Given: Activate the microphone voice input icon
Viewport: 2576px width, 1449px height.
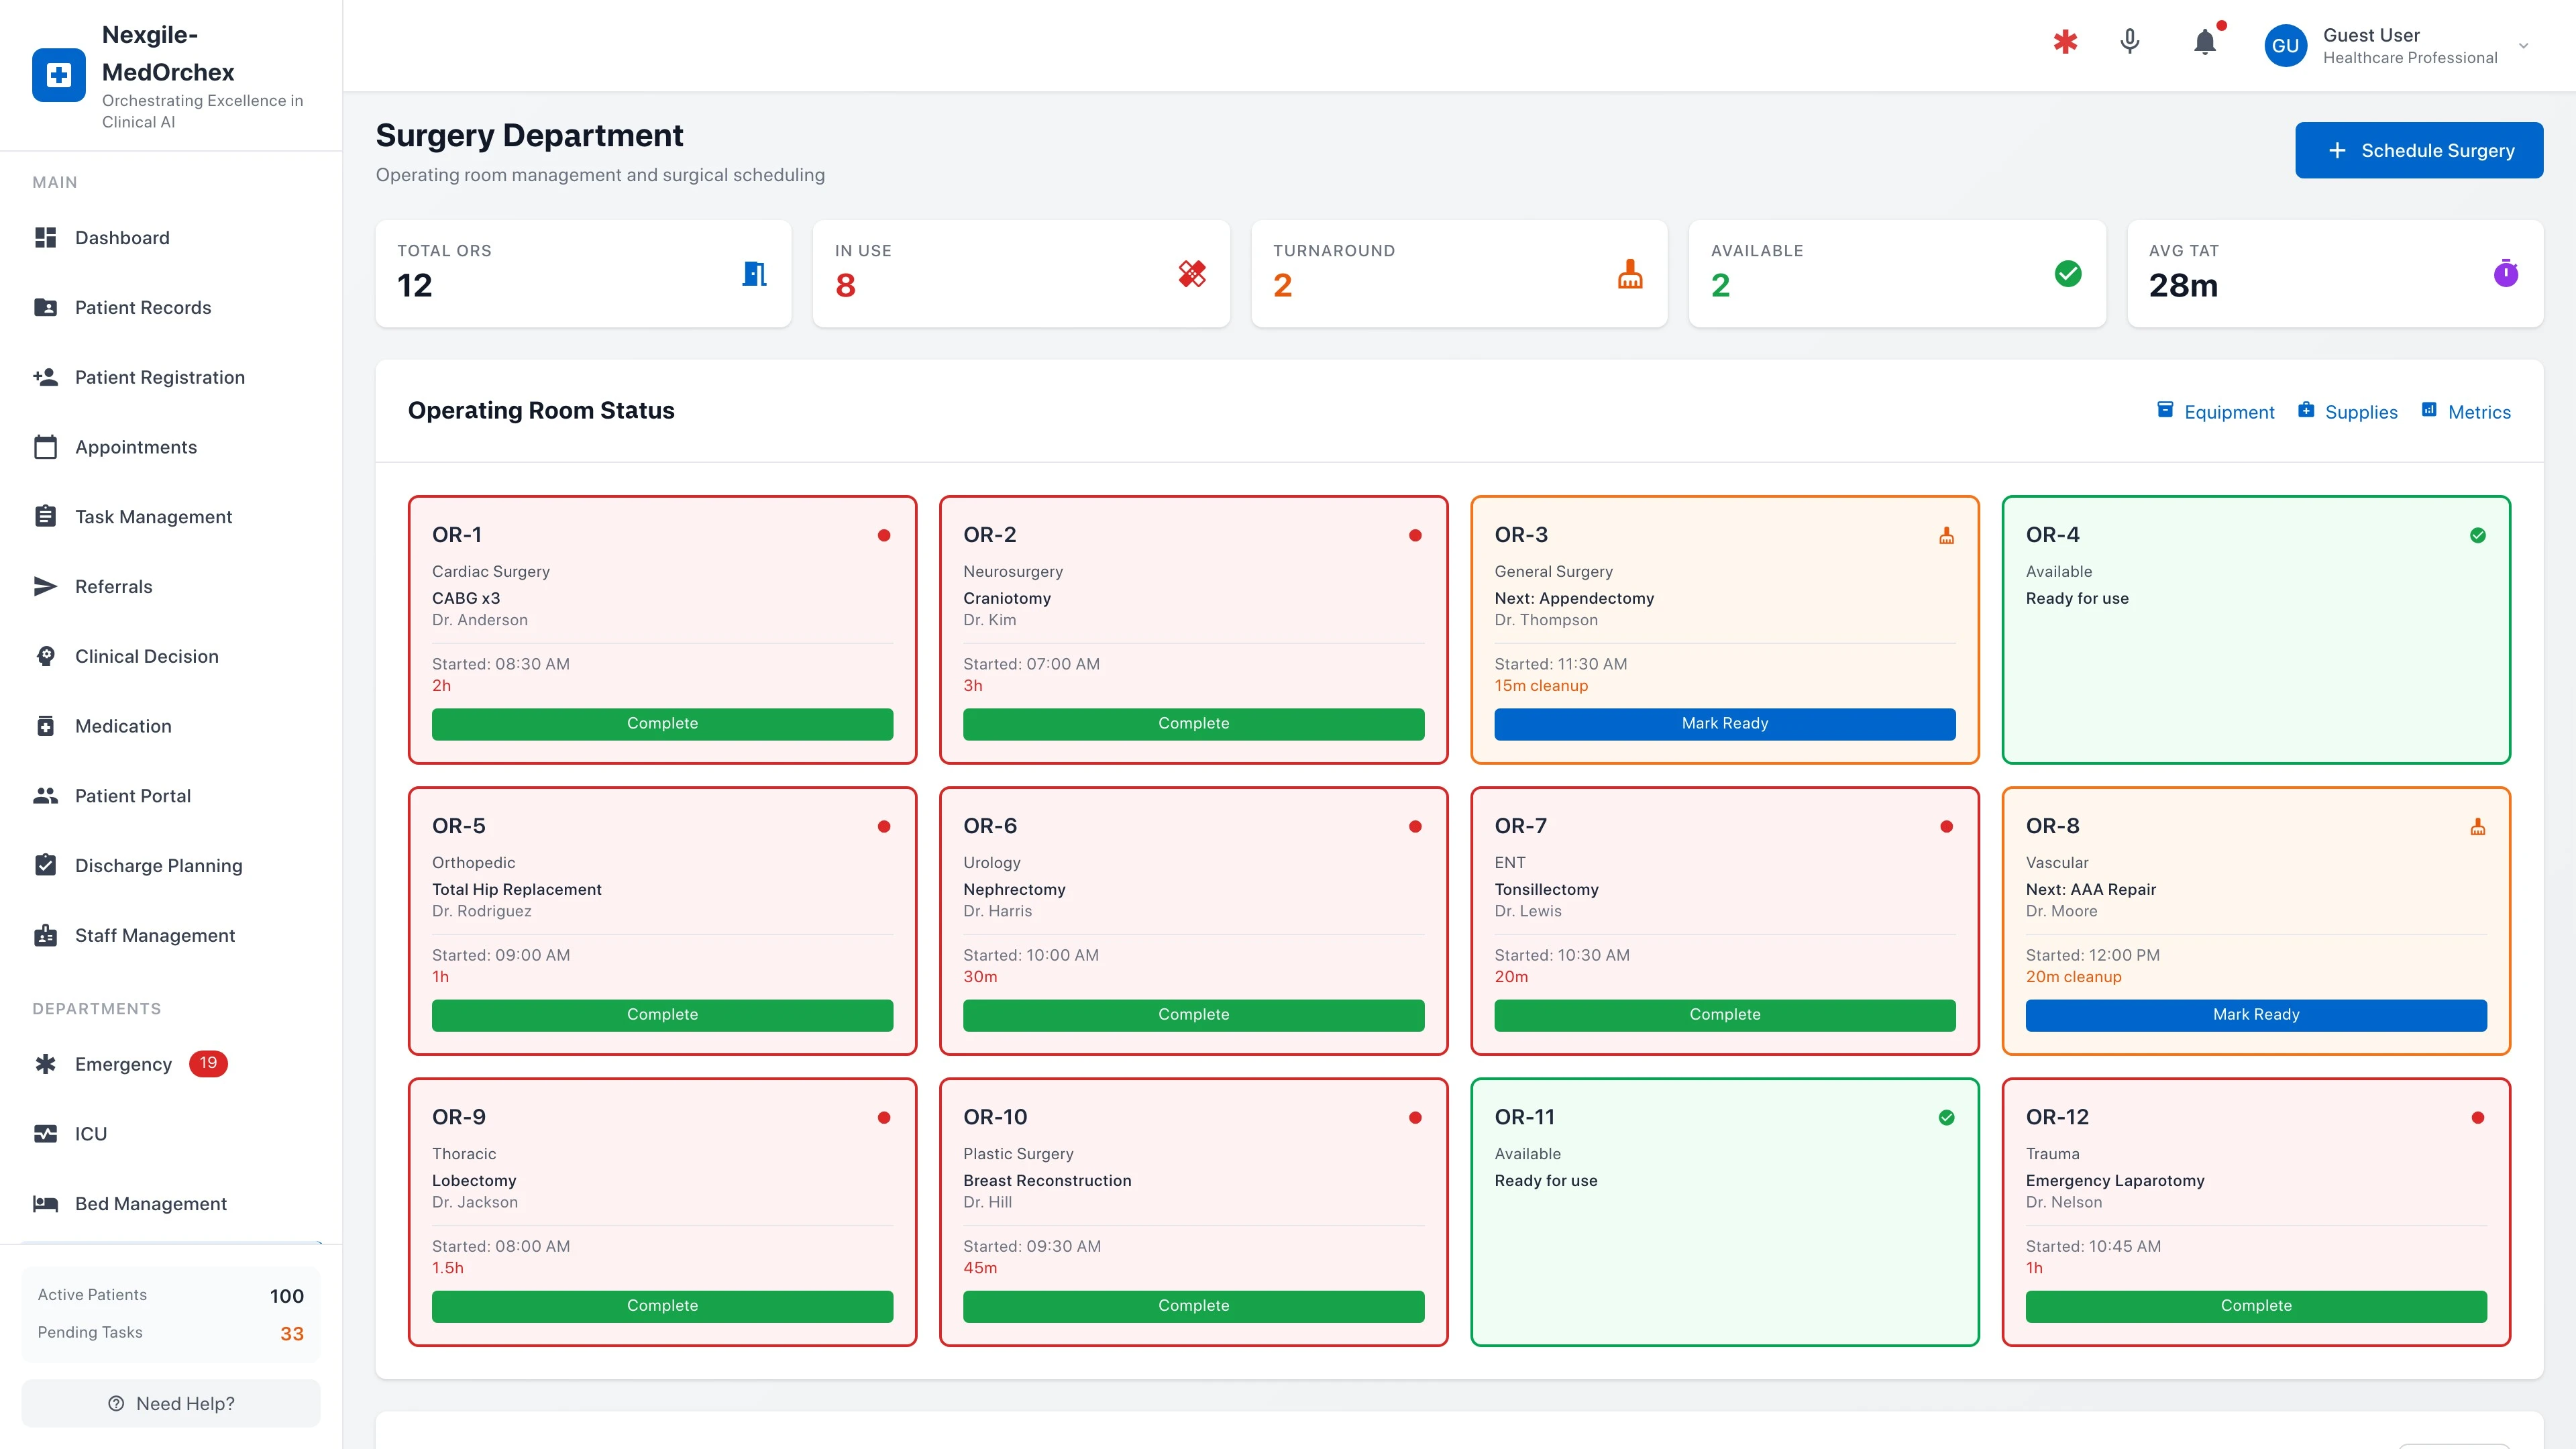Looking at the screenshot, I should pos(2130,42).
